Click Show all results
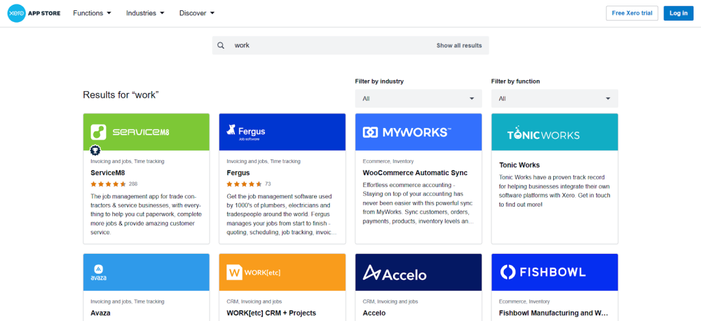This screenshot has height=321, width=701. tap(459, 45)
